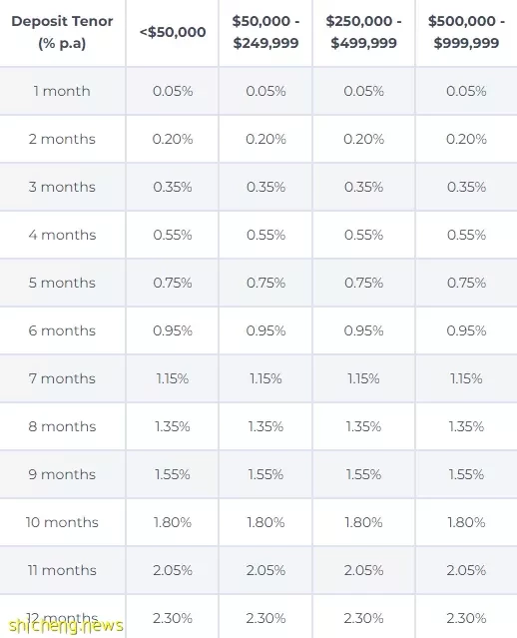Select the $500,000 - $999,999 header
Image resolution: width=517 pixels, height=638 pixels.
click(x=466, y=32)
